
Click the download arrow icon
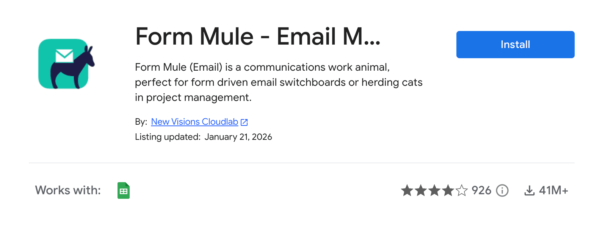[529, 190]
